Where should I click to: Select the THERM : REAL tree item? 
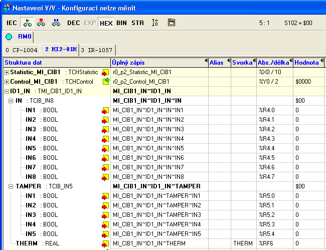tap(38, 243)
